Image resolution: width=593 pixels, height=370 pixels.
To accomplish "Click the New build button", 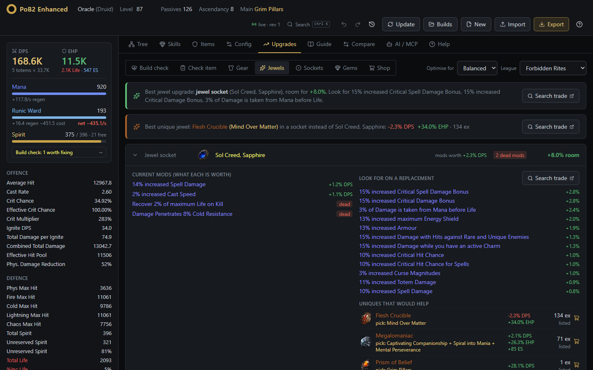I will (476, 24).
